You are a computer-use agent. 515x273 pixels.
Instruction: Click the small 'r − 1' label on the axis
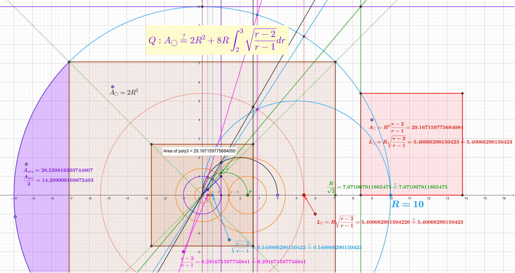tap(234, 192)
